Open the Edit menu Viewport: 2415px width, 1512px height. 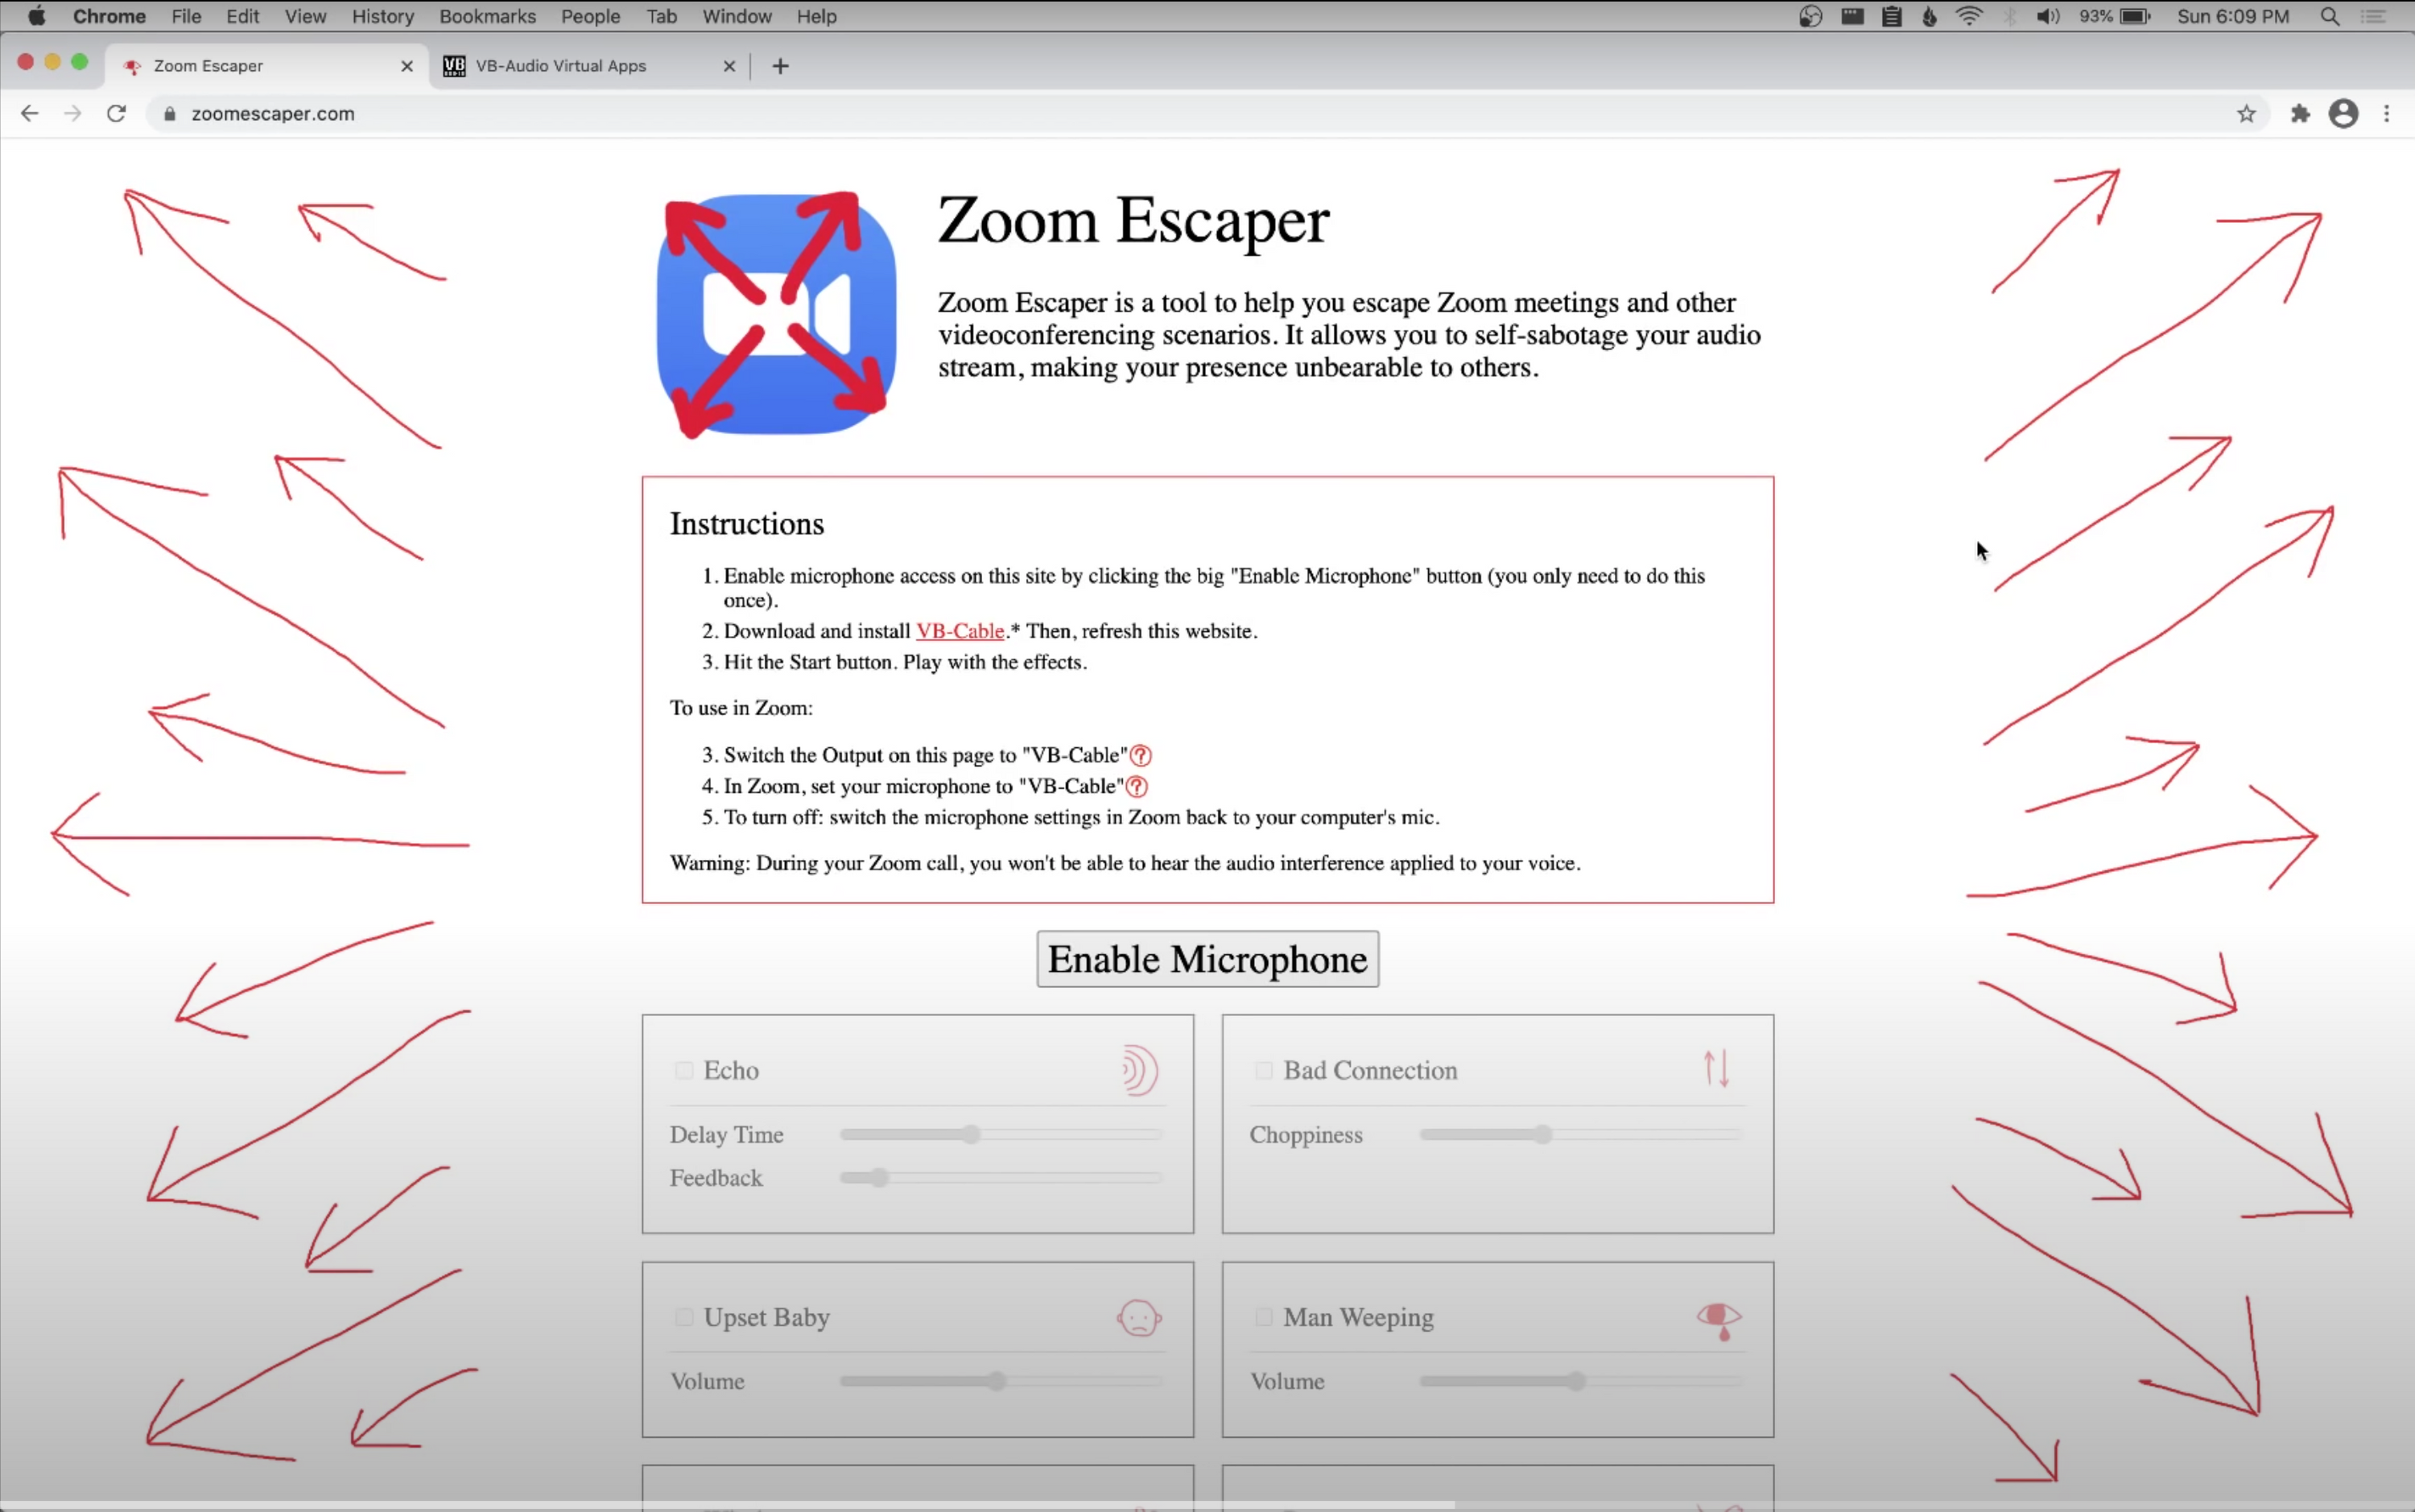(x=242, y=16)
